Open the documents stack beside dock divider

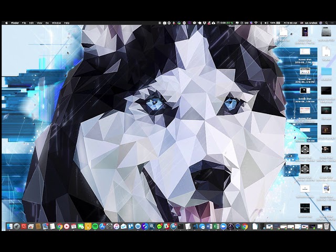coord(255,226)
